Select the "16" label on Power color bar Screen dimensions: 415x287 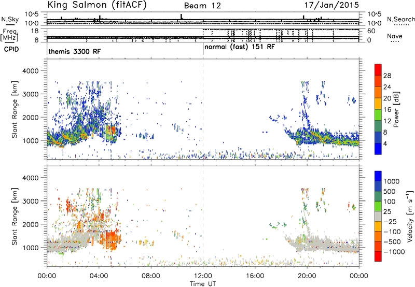tap(387, 110)
